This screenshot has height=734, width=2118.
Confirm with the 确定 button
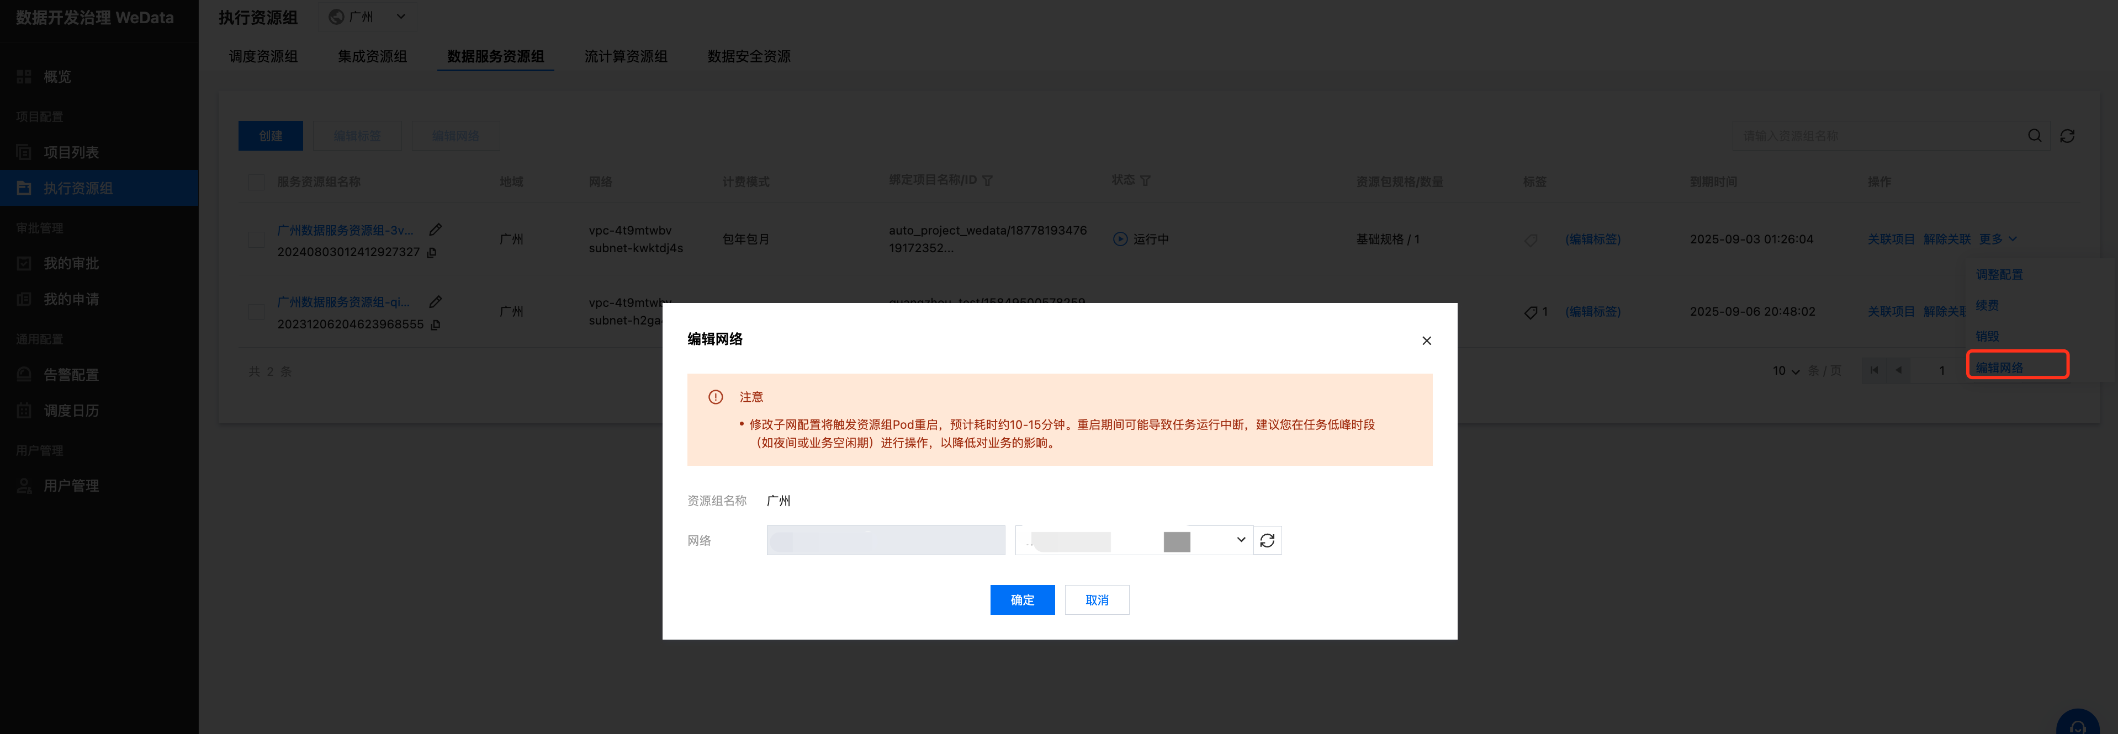click(x=1022, y=600)
